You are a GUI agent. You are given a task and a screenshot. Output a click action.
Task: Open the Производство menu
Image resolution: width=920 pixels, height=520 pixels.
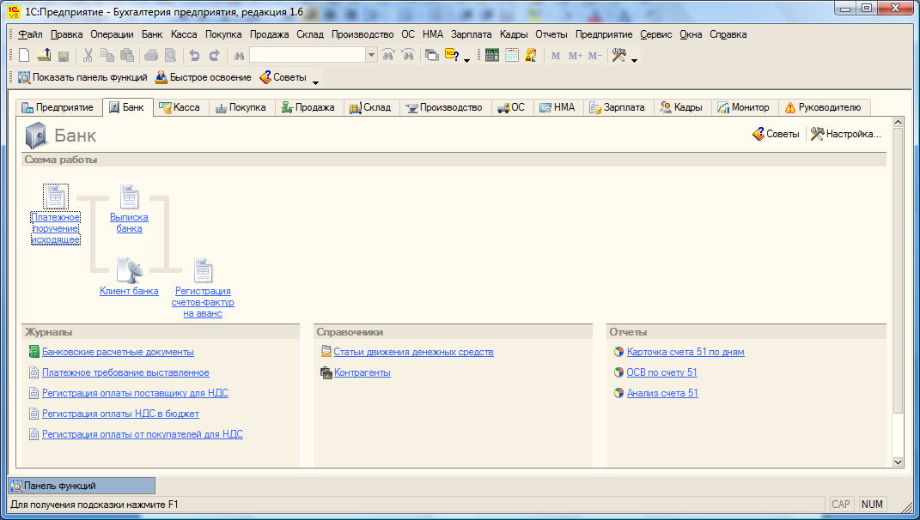click(362, 34)
